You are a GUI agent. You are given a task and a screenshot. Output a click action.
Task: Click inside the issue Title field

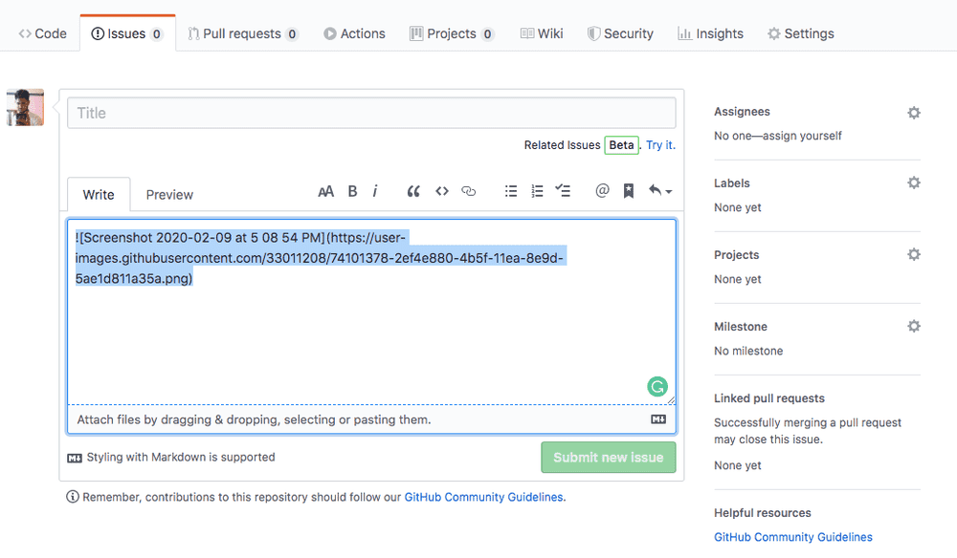371,113
